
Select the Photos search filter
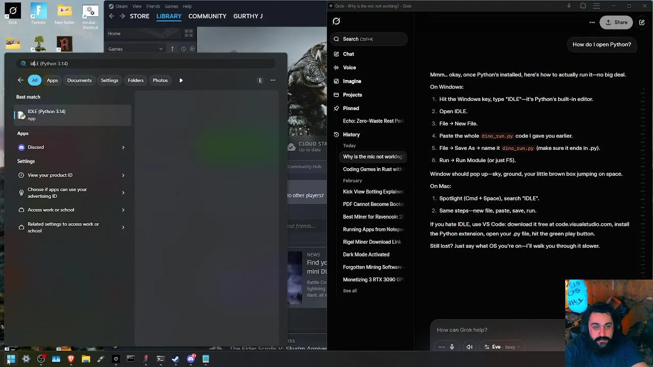pyautogui.click(x=160, y=80)
